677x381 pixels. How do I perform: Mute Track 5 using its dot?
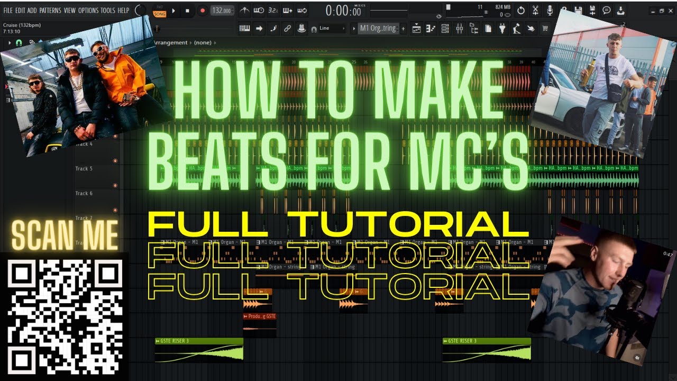[x=115, y=185]
